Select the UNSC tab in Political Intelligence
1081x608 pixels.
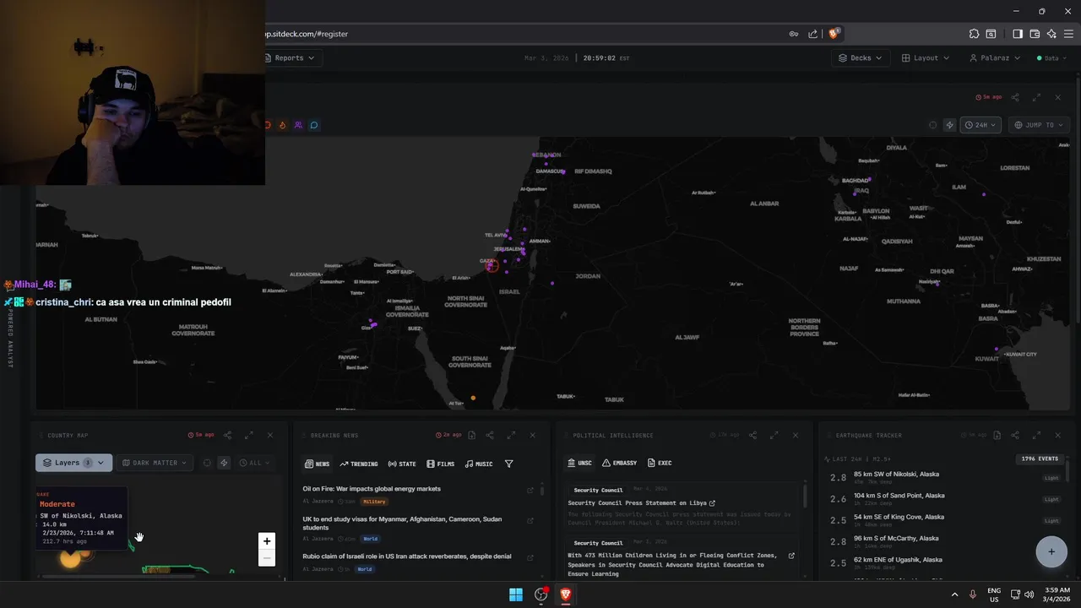click(x=579, y=463)
